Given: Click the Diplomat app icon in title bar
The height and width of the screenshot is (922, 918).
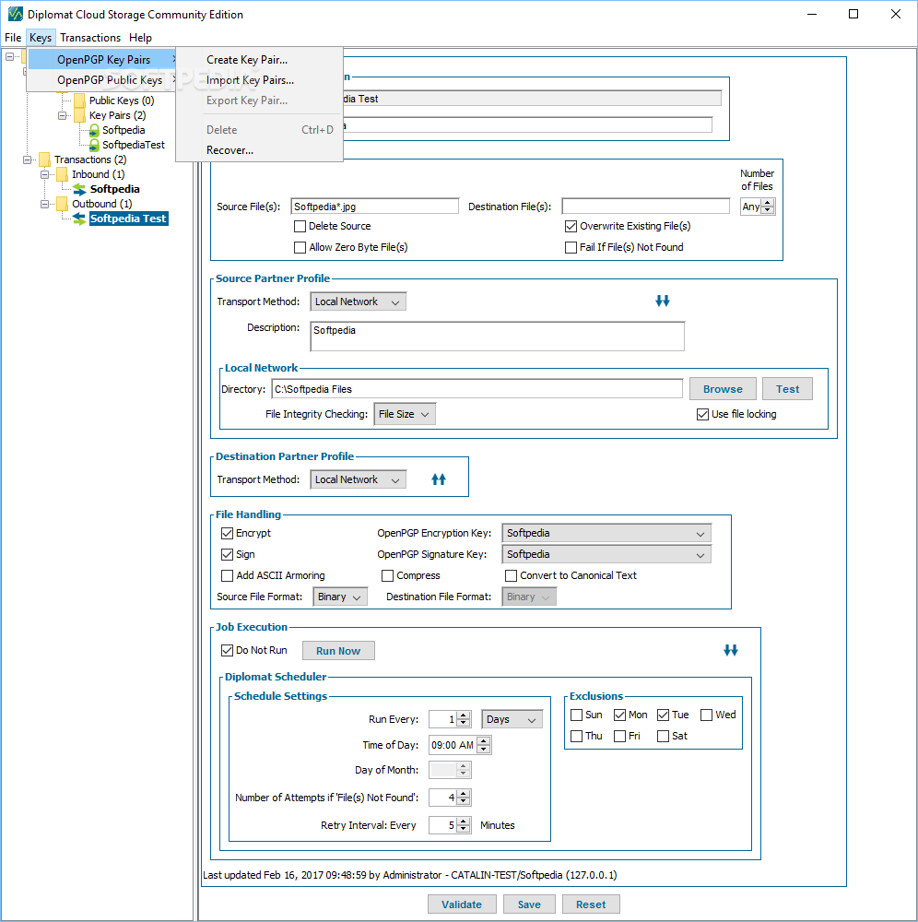Looking at the screenshot, I should (x=15, y=14).
